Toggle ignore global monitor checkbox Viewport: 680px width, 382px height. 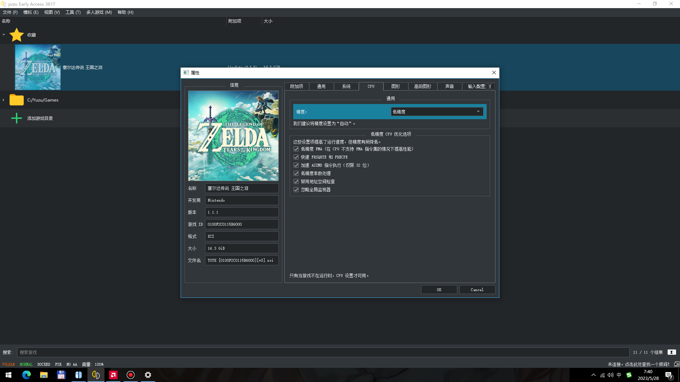pyautogui.click(x=296, y=190)
